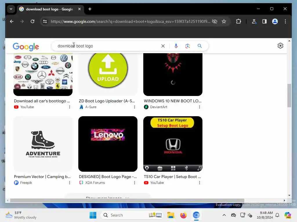Open the Chrome profile avatar

(275, 21)
